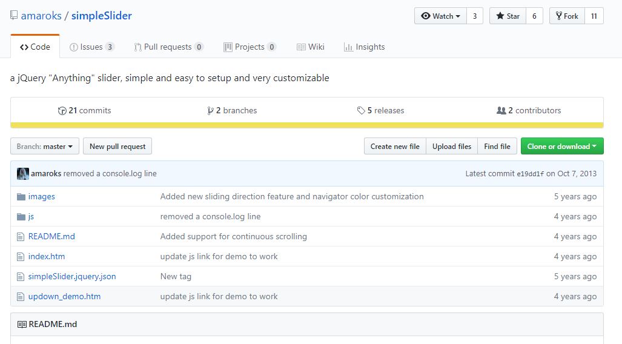Viewport: 622px width, 344px height.
Task: Click amaroks avatar in latest commit row
Action: 22,174
